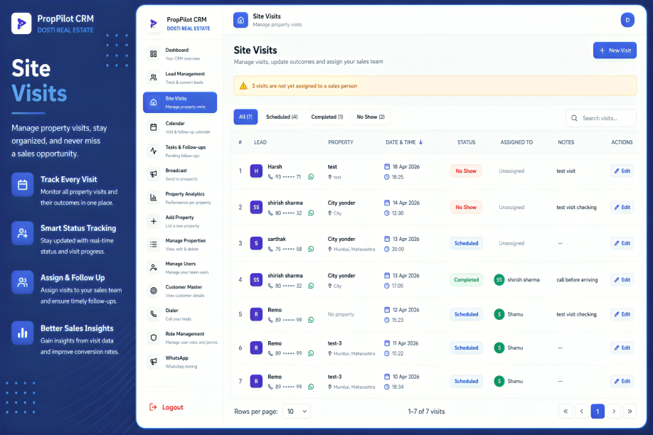Open the rows per page dropdown
653x435 pixels.
297,412
